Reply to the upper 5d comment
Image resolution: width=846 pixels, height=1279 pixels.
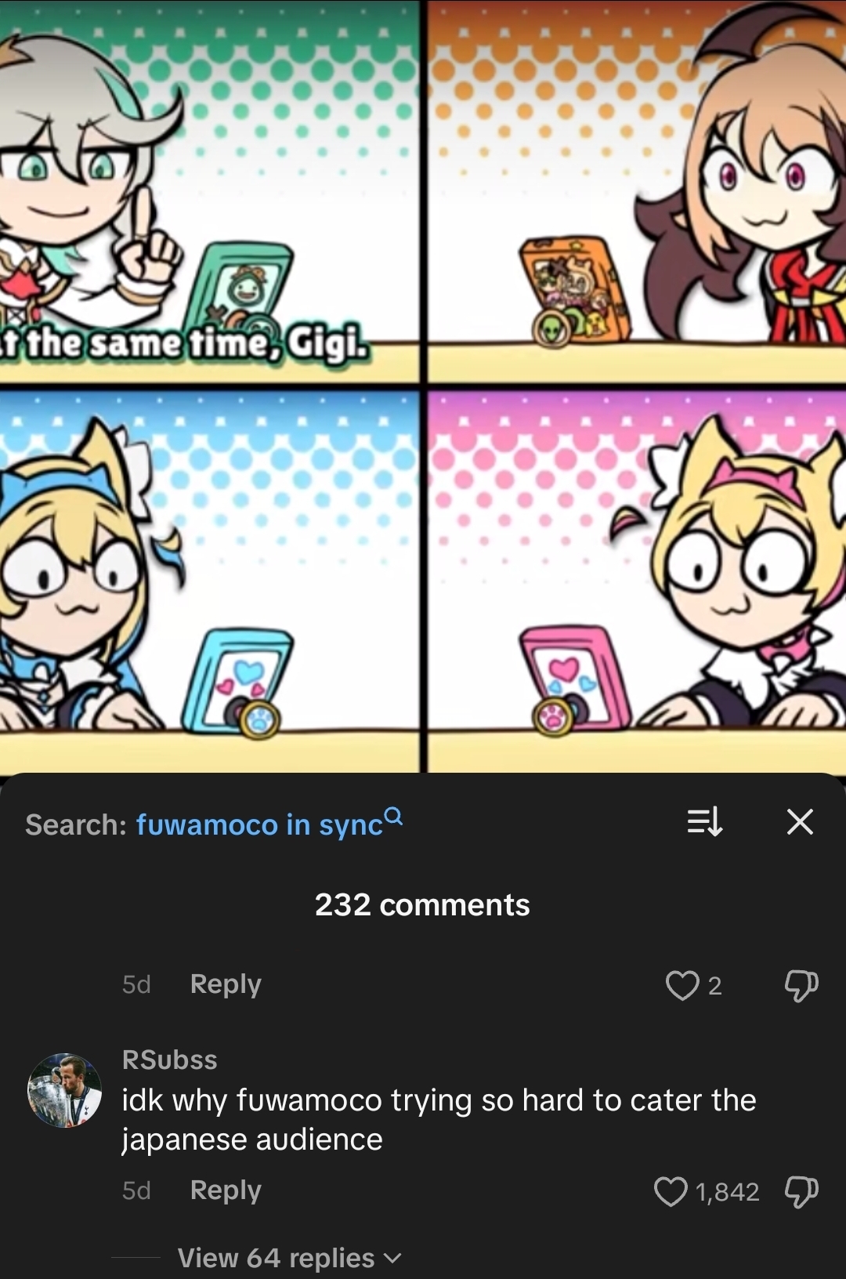point(226,984)
